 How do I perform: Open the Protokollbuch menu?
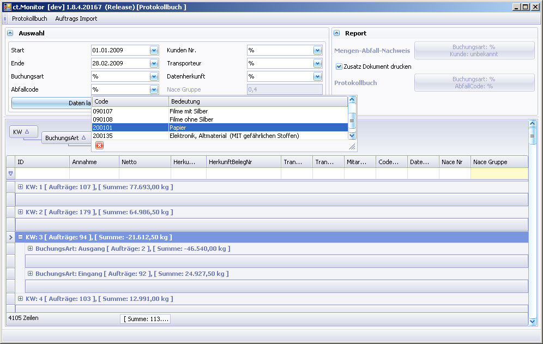pos(29,19)
